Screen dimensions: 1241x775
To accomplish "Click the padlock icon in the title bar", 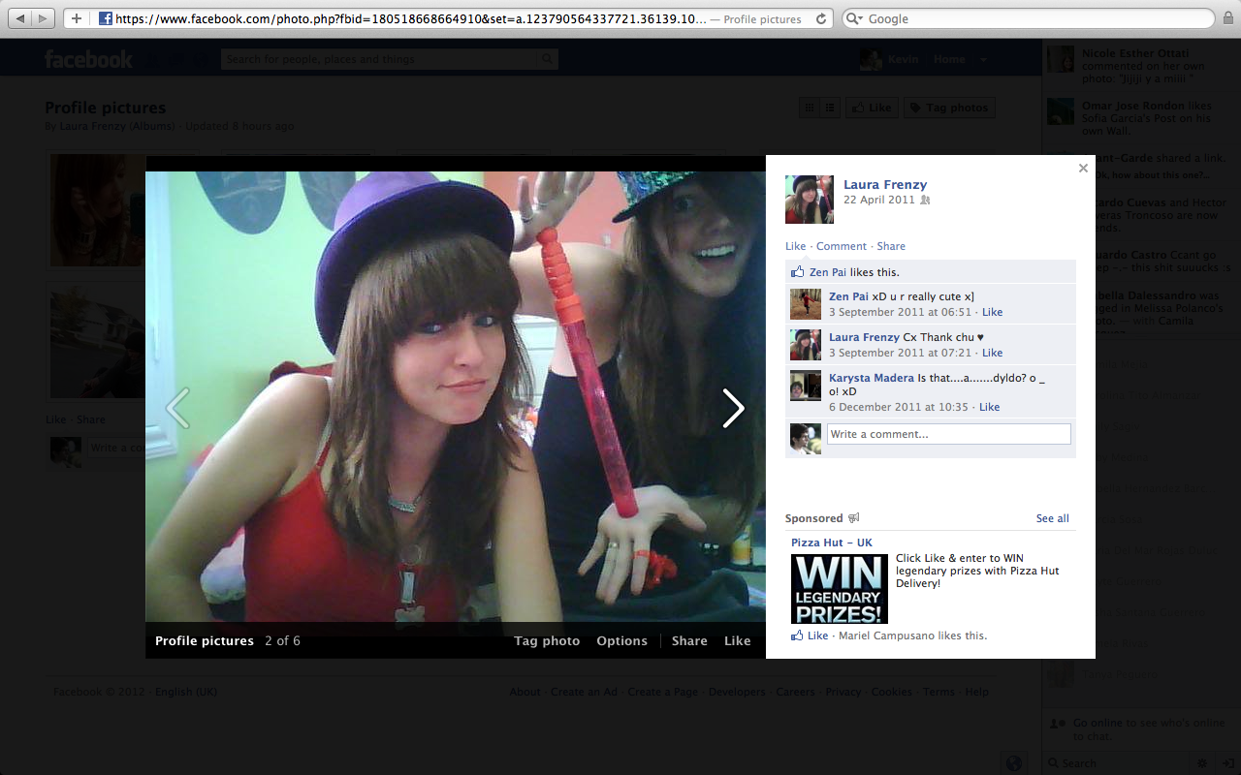I will [1228, 18].
